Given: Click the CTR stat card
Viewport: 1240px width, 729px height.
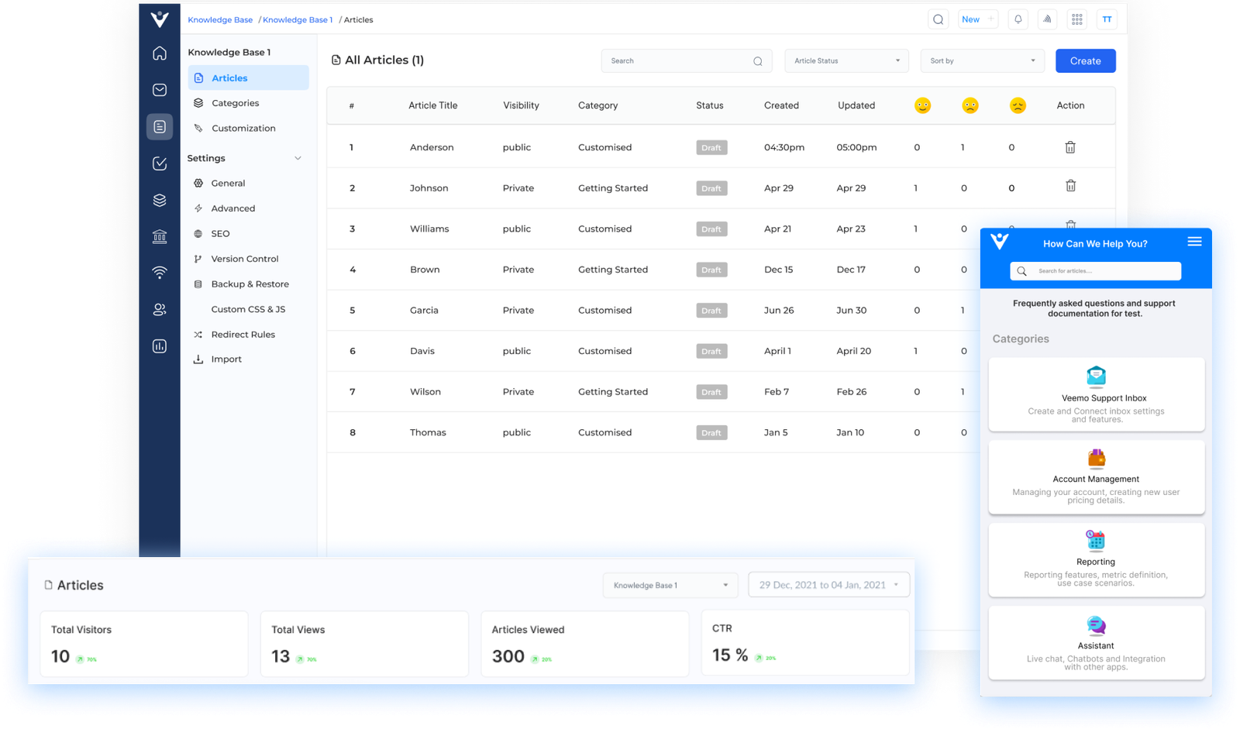Looking at the screenshot, I should pos(804,642).
